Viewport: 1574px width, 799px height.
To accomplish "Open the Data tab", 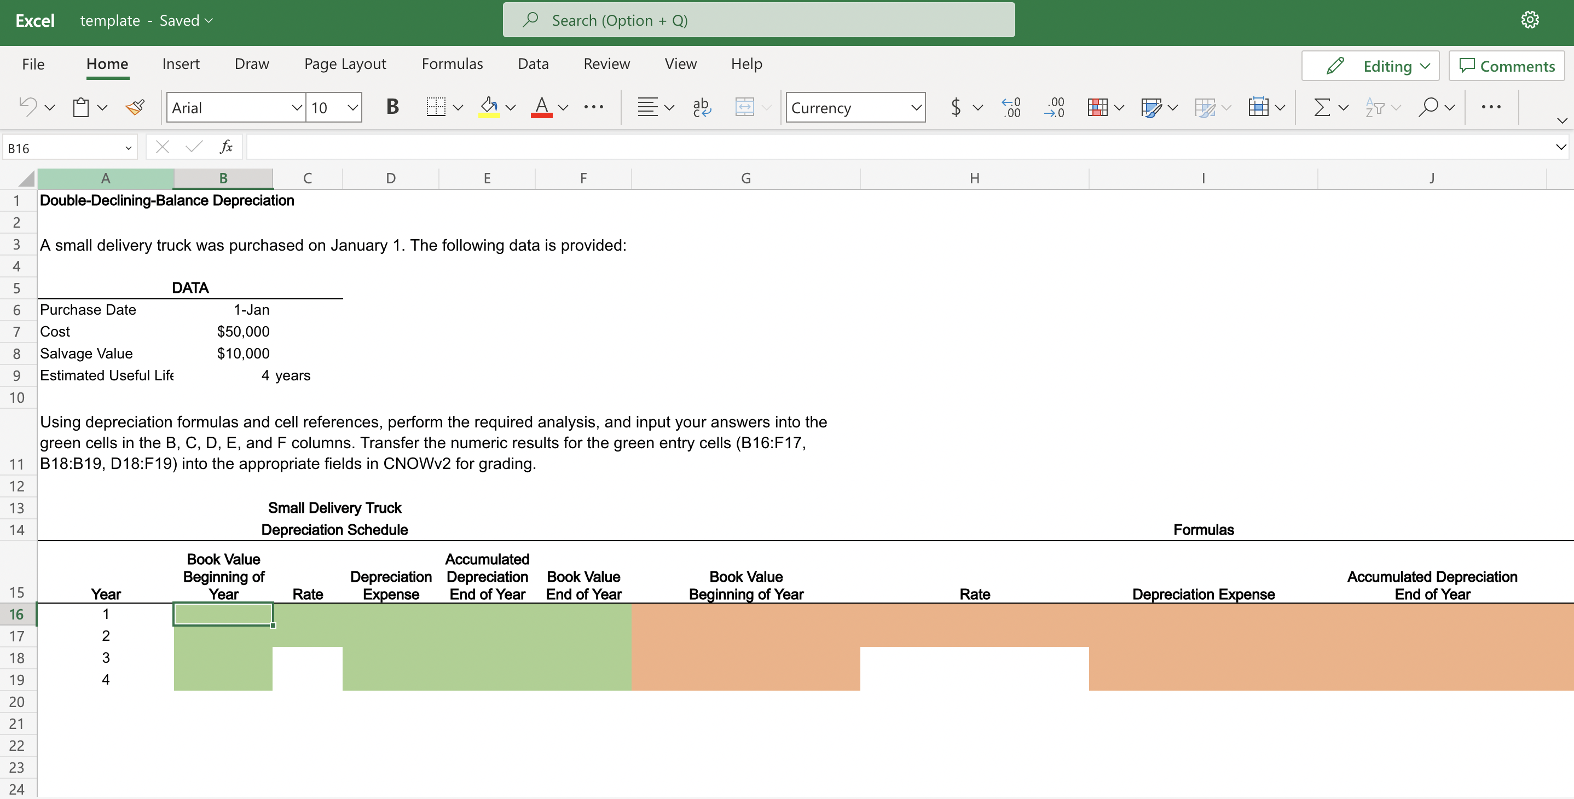I will [x=533, y=64].
